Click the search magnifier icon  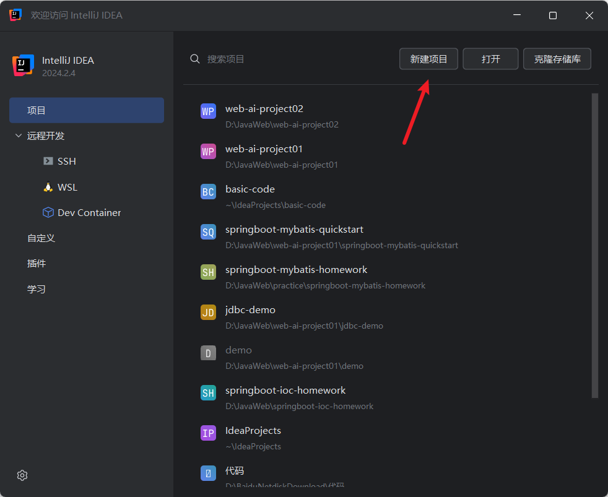click(195, 59)
